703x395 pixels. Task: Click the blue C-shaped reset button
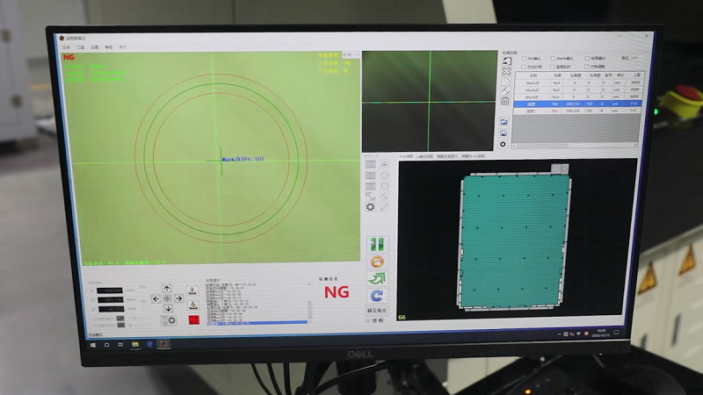pos(377,296)
